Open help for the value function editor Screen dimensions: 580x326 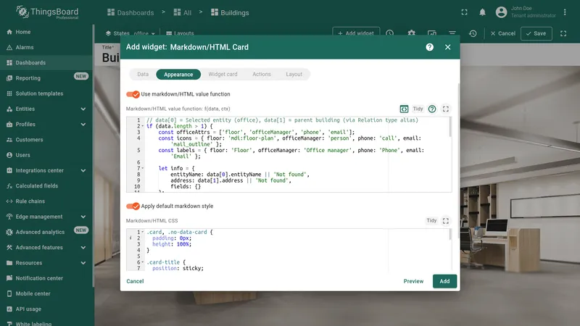coord(432,109)
